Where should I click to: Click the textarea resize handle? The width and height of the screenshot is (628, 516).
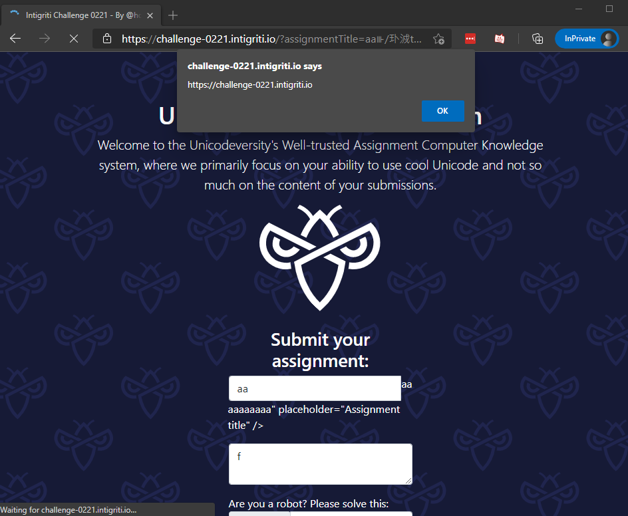pyautogui.click(x=408, y=481)
